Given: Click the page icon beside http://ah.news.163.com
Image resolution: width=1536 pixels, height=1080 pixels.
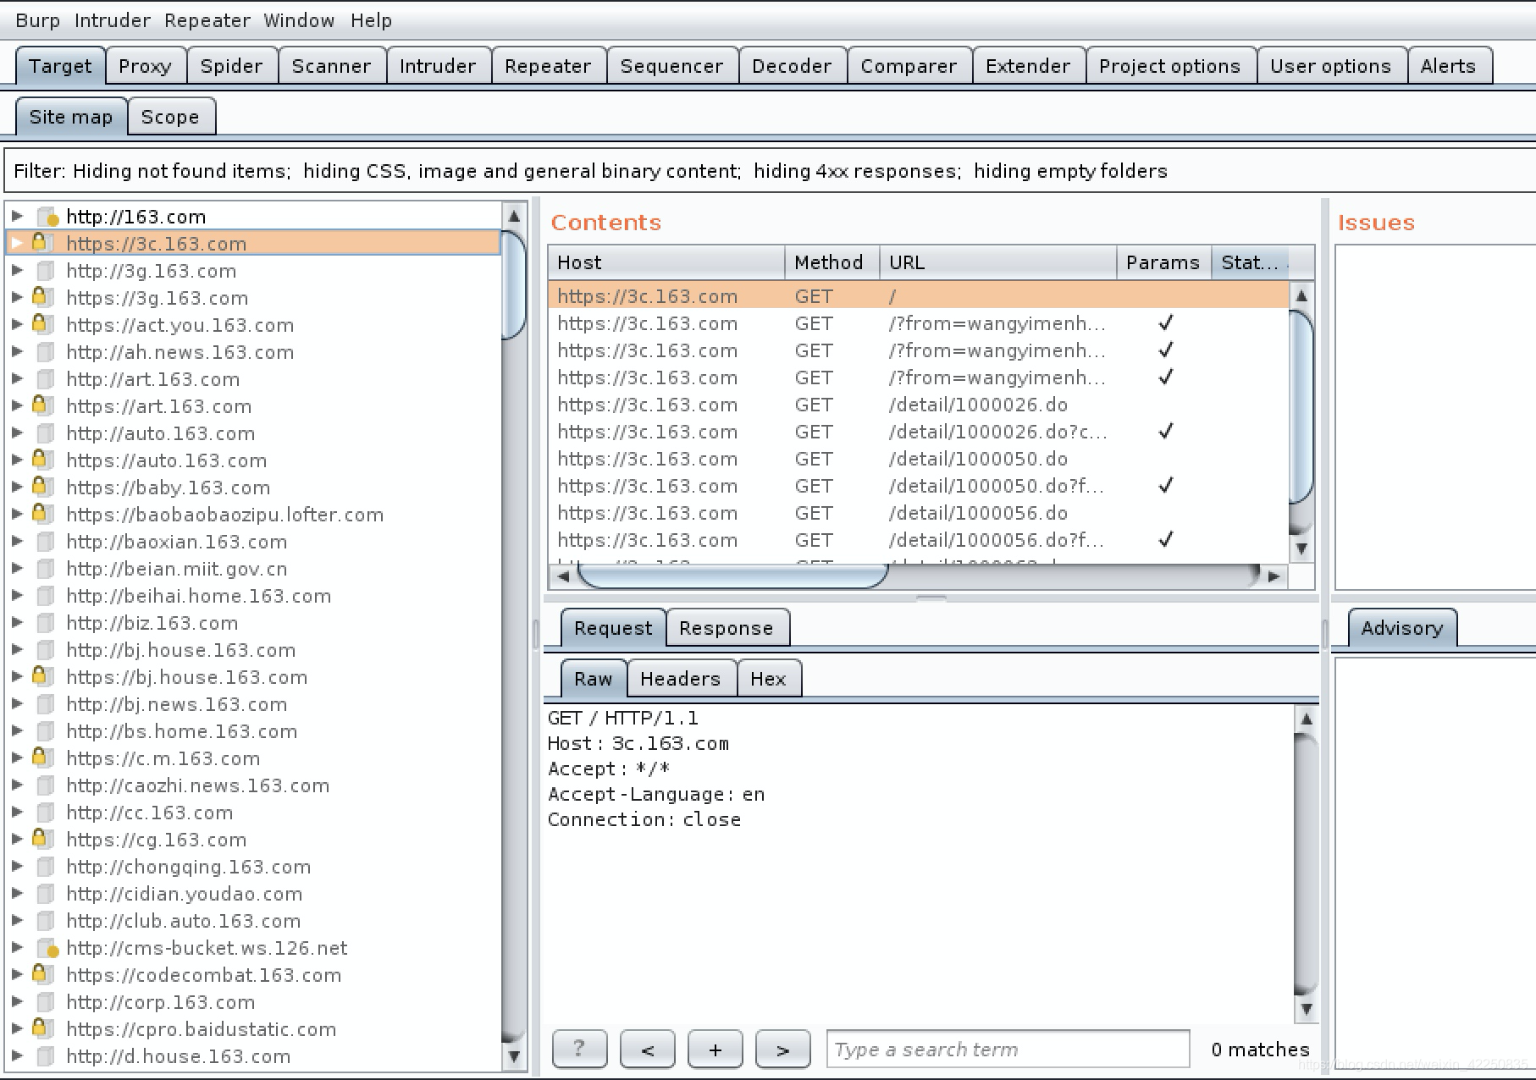Looking at the screenshot, I should 47,352.
